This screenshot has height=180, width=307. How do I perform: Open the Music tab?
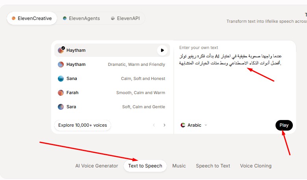click(x=179, y=166)
